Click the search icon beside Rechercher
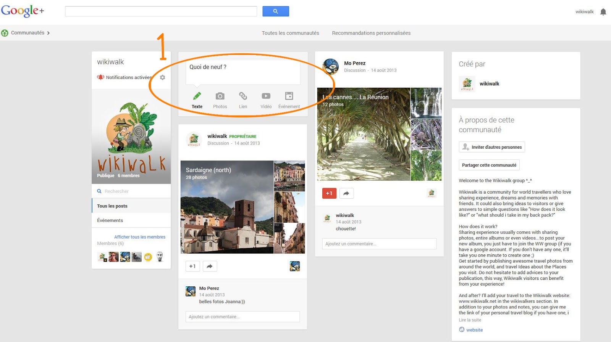 99,191
